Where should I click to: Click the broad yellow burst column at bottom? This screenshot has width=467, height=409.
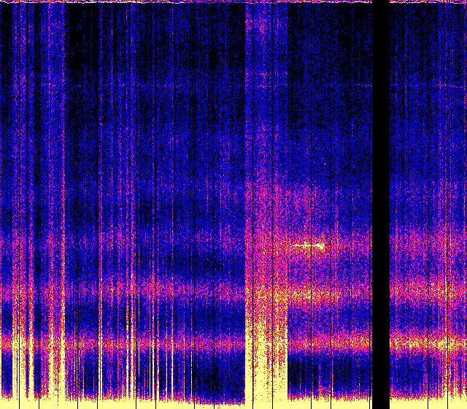pyautogui.click(x=266, y=367)
